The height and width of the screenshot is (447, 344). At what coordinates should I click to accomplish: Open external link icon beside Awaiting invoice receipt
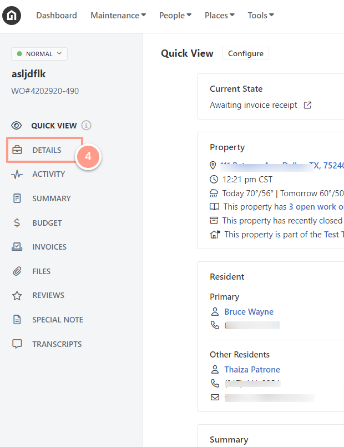(x=307, y=105)
